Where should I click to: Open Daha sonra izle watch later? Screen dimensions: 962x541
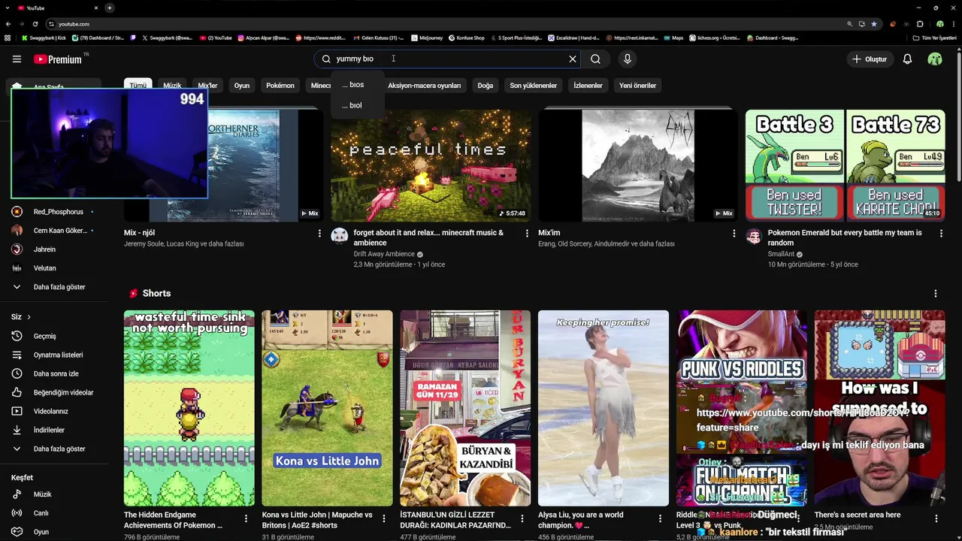[x=54, y=373]
